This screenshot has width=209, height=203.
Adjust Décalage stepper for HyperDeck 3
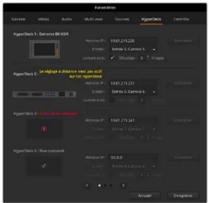point(148,137)
